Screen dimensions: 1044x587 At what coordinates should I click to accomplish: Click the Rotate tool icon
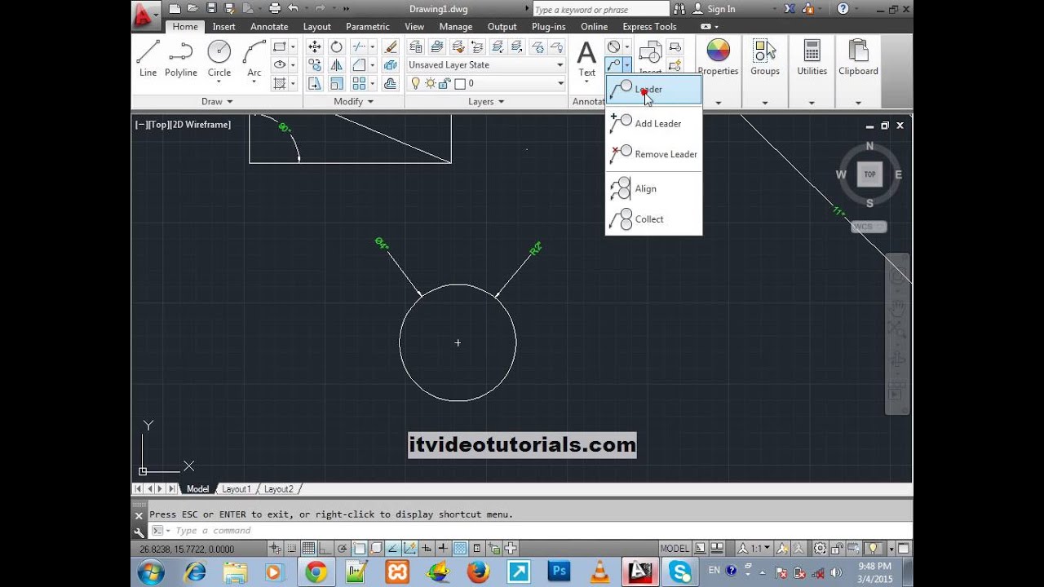coord(337,46)
